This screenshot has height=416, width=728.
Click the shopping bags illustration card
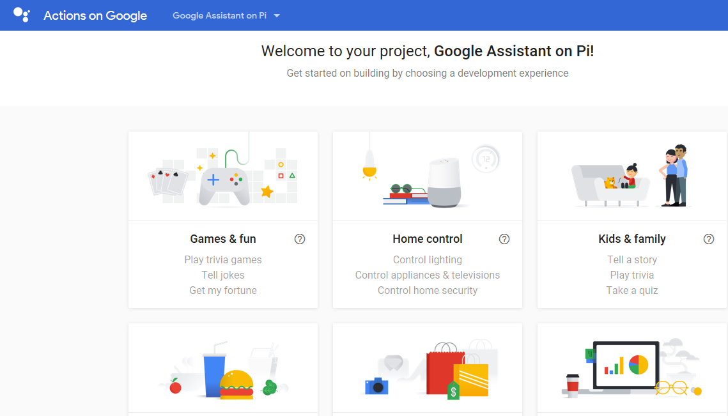428,369
